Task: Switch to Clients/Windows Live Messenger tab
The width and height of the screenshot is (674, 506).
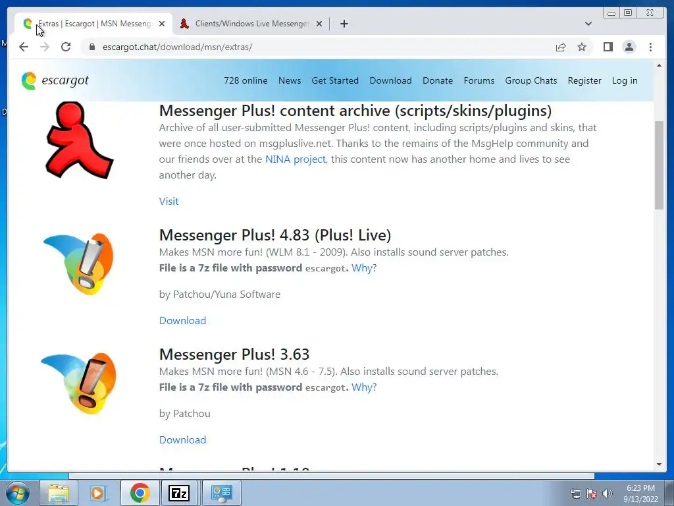Action: pos(251,24)
